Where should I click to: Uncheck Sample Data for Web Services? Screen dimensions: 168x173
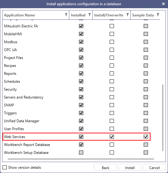pos(146,137)
